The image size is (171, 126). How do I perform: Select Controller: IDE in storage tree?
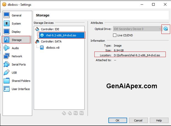pos(50,29)
